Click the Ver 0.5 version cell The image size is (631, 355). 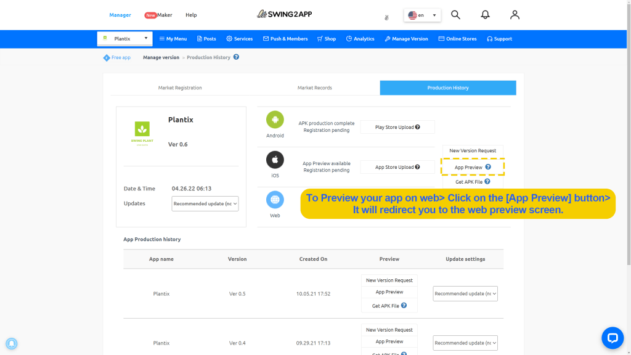click(x=237, y=294)
